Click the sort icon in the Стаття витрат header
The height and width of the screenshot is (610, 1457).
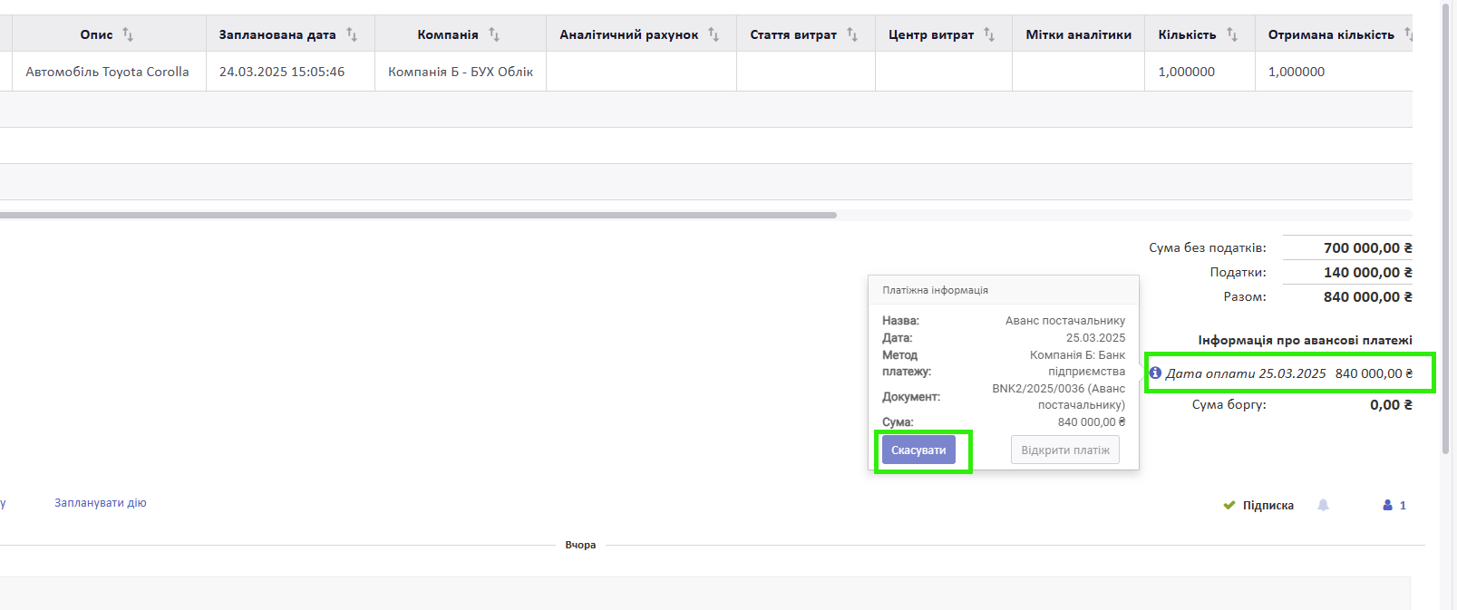pos(852,34)
